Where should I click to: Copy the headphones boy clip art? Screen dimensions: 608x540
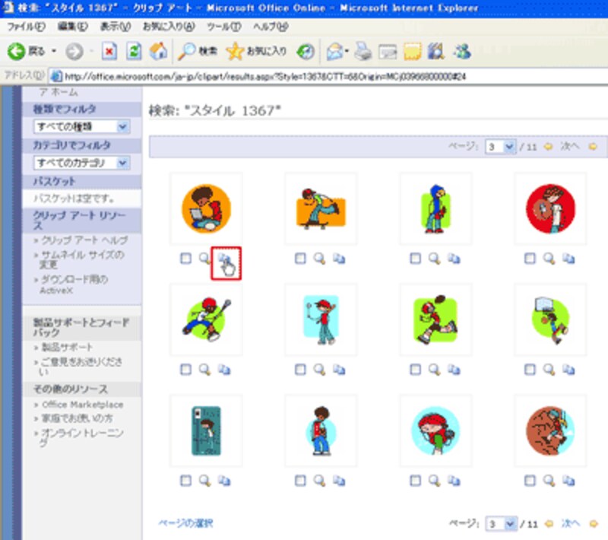click(454, 481)
